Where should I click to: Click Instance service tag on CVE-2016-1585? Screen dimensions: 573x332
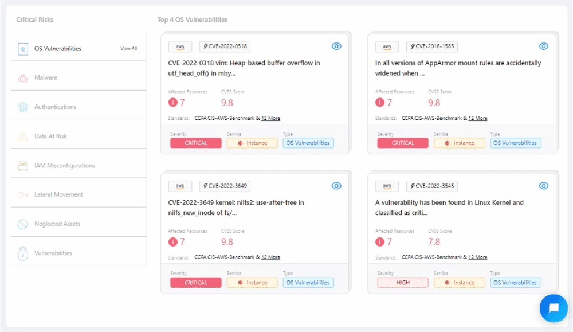click(460, 143)
